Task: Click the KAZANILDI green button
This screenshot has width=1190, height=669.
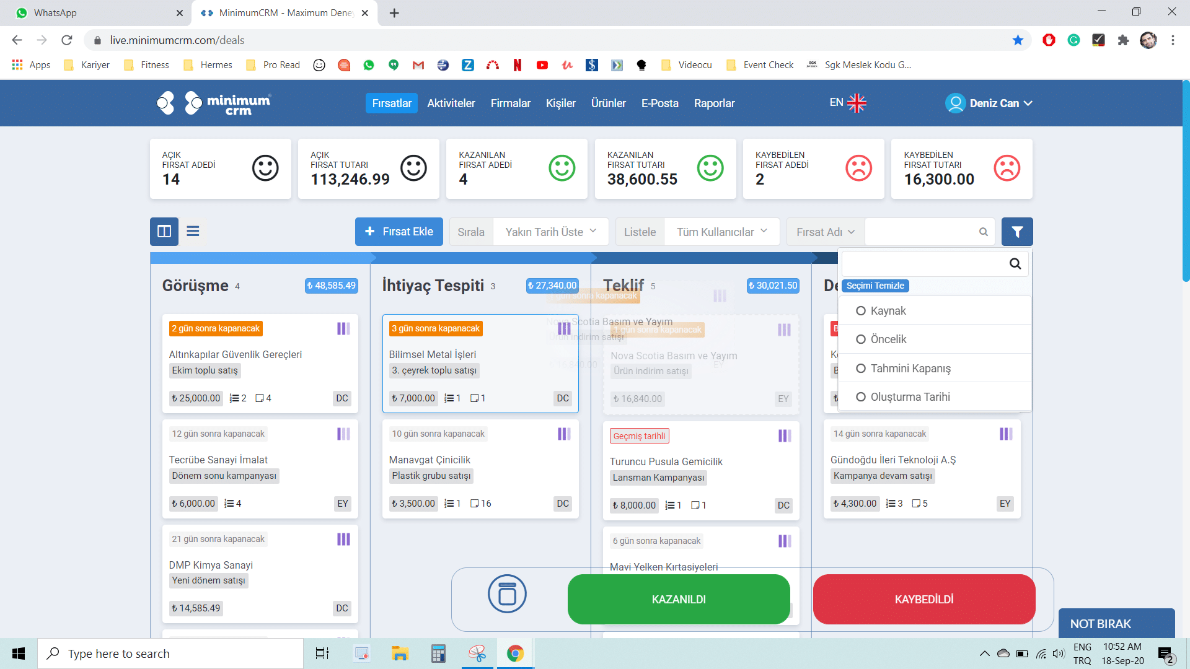Action: pos(679,599)
